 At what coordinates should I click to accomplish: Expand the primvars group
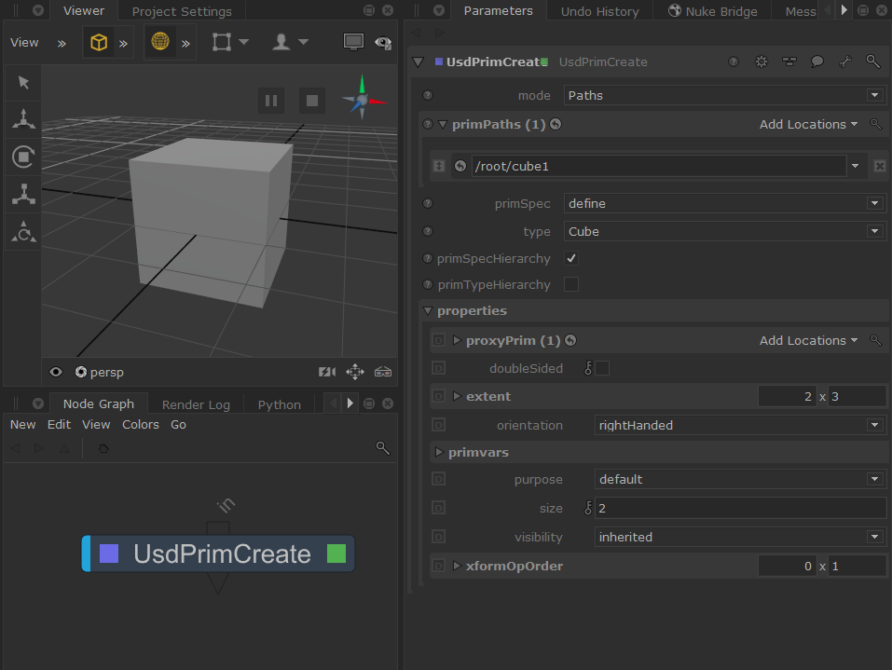(439, 452)
